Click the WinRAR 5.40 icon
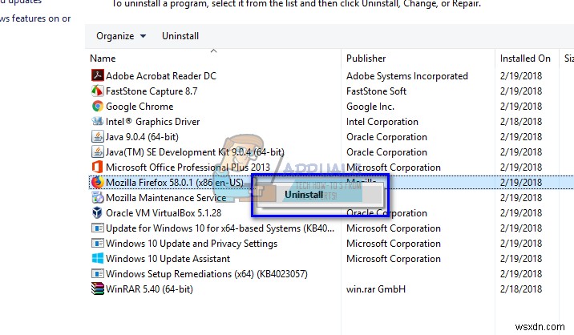Viewport: 574px width, 335px height. coord(97,289)
